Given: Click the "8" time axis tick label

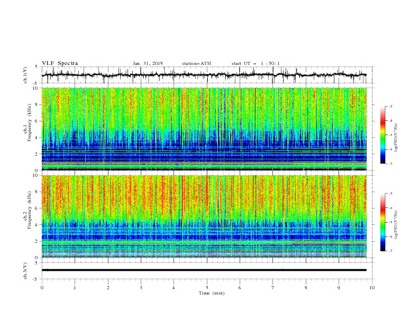Looking at the screenshot, I should (x=306, y=288).
